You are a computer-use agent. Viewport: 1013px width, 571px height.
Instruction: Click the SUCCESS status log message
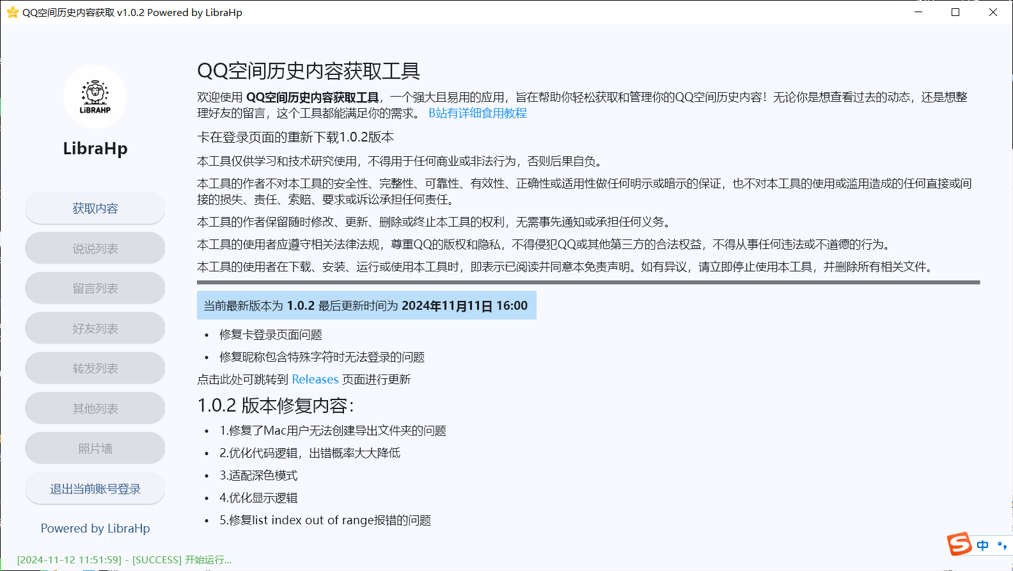pyautogui.click(x=124, y=559)
